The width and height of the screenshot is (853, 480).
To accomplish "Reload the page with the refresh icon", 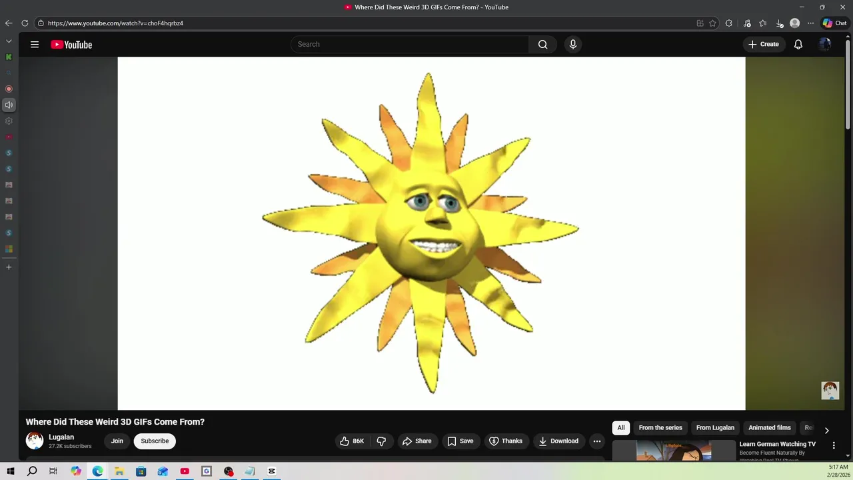I will (x=25, y=23).
